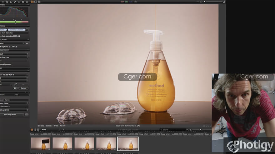275x154 pixels.
Task: Click Start Image Server button
Action: (x=12, y=114)
